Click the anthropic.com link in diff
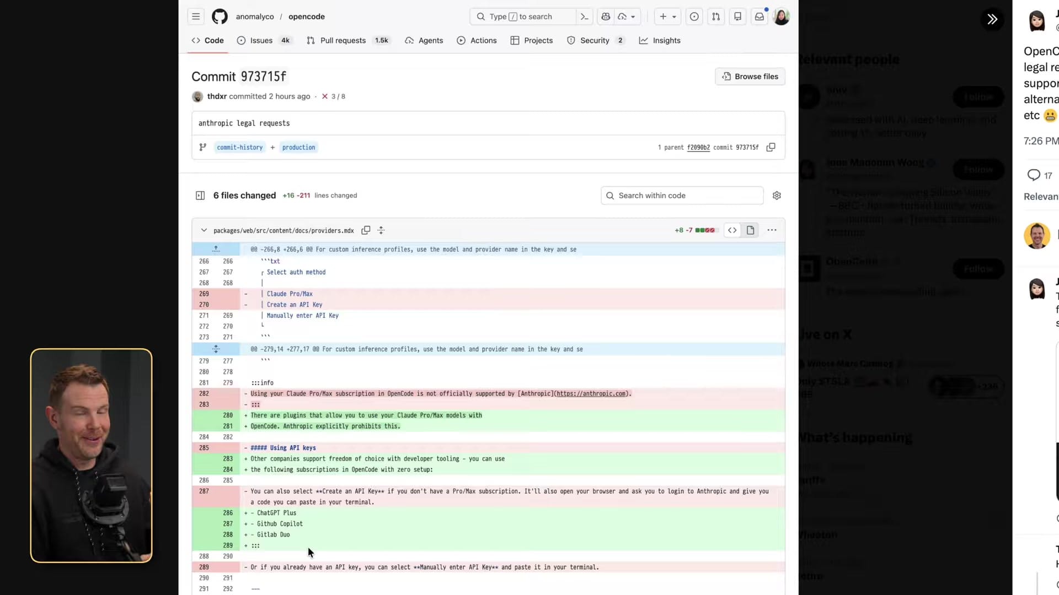Viewport: 1059px width, 595px height. pyautogui.click(x=591, y=393)
